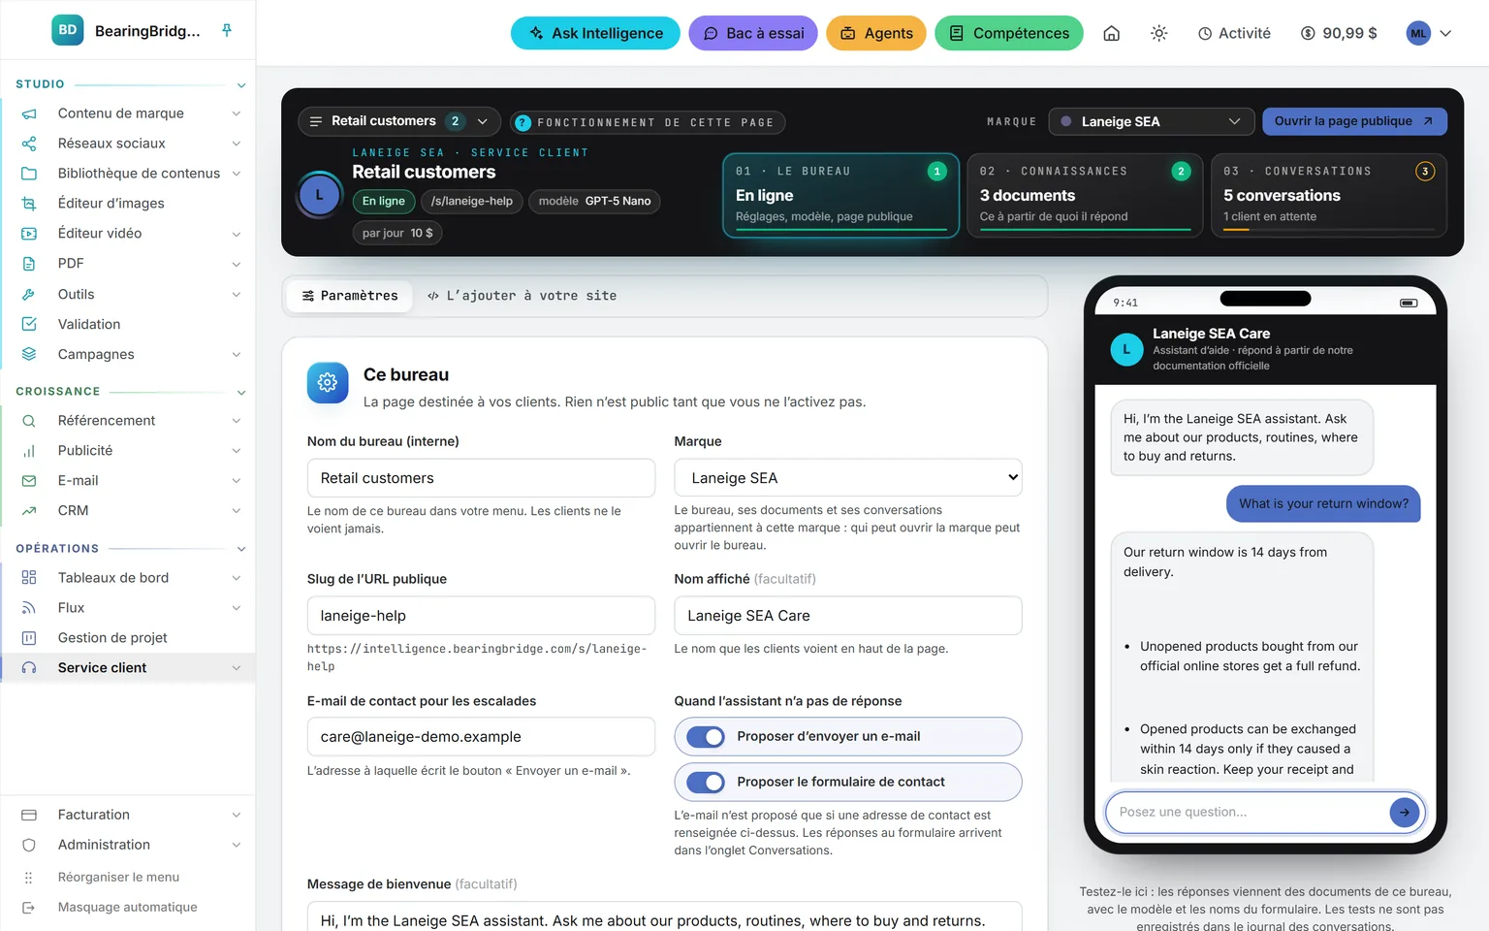1489x931 pixels.
Task: Toggle Proposer le formulaire de contact switch
Action: click(x=706, y=782)
